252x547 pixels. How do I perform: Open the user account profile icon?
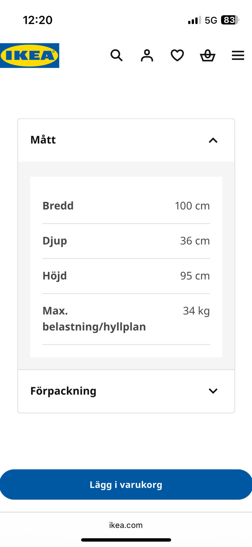click(x=147, y=56)
